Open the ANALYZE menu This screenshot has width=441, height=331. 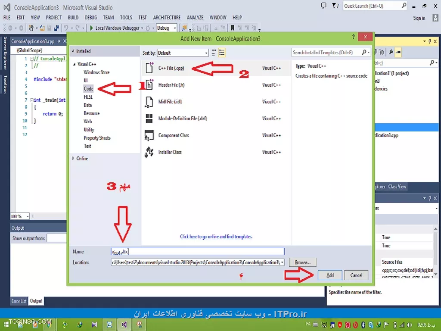pyautogui.click(x=195, y=17)
